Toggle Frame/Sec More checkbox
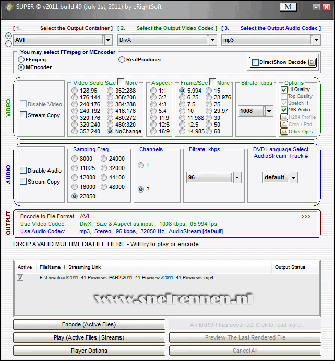Viewport: 335px width, 361px height. [x=212, y=82]
